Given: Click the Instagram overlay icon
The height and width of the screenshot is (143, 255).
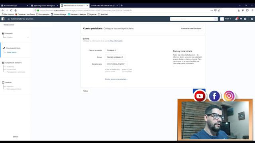Looking at the screenshot, I should click(x=229, y=96).
